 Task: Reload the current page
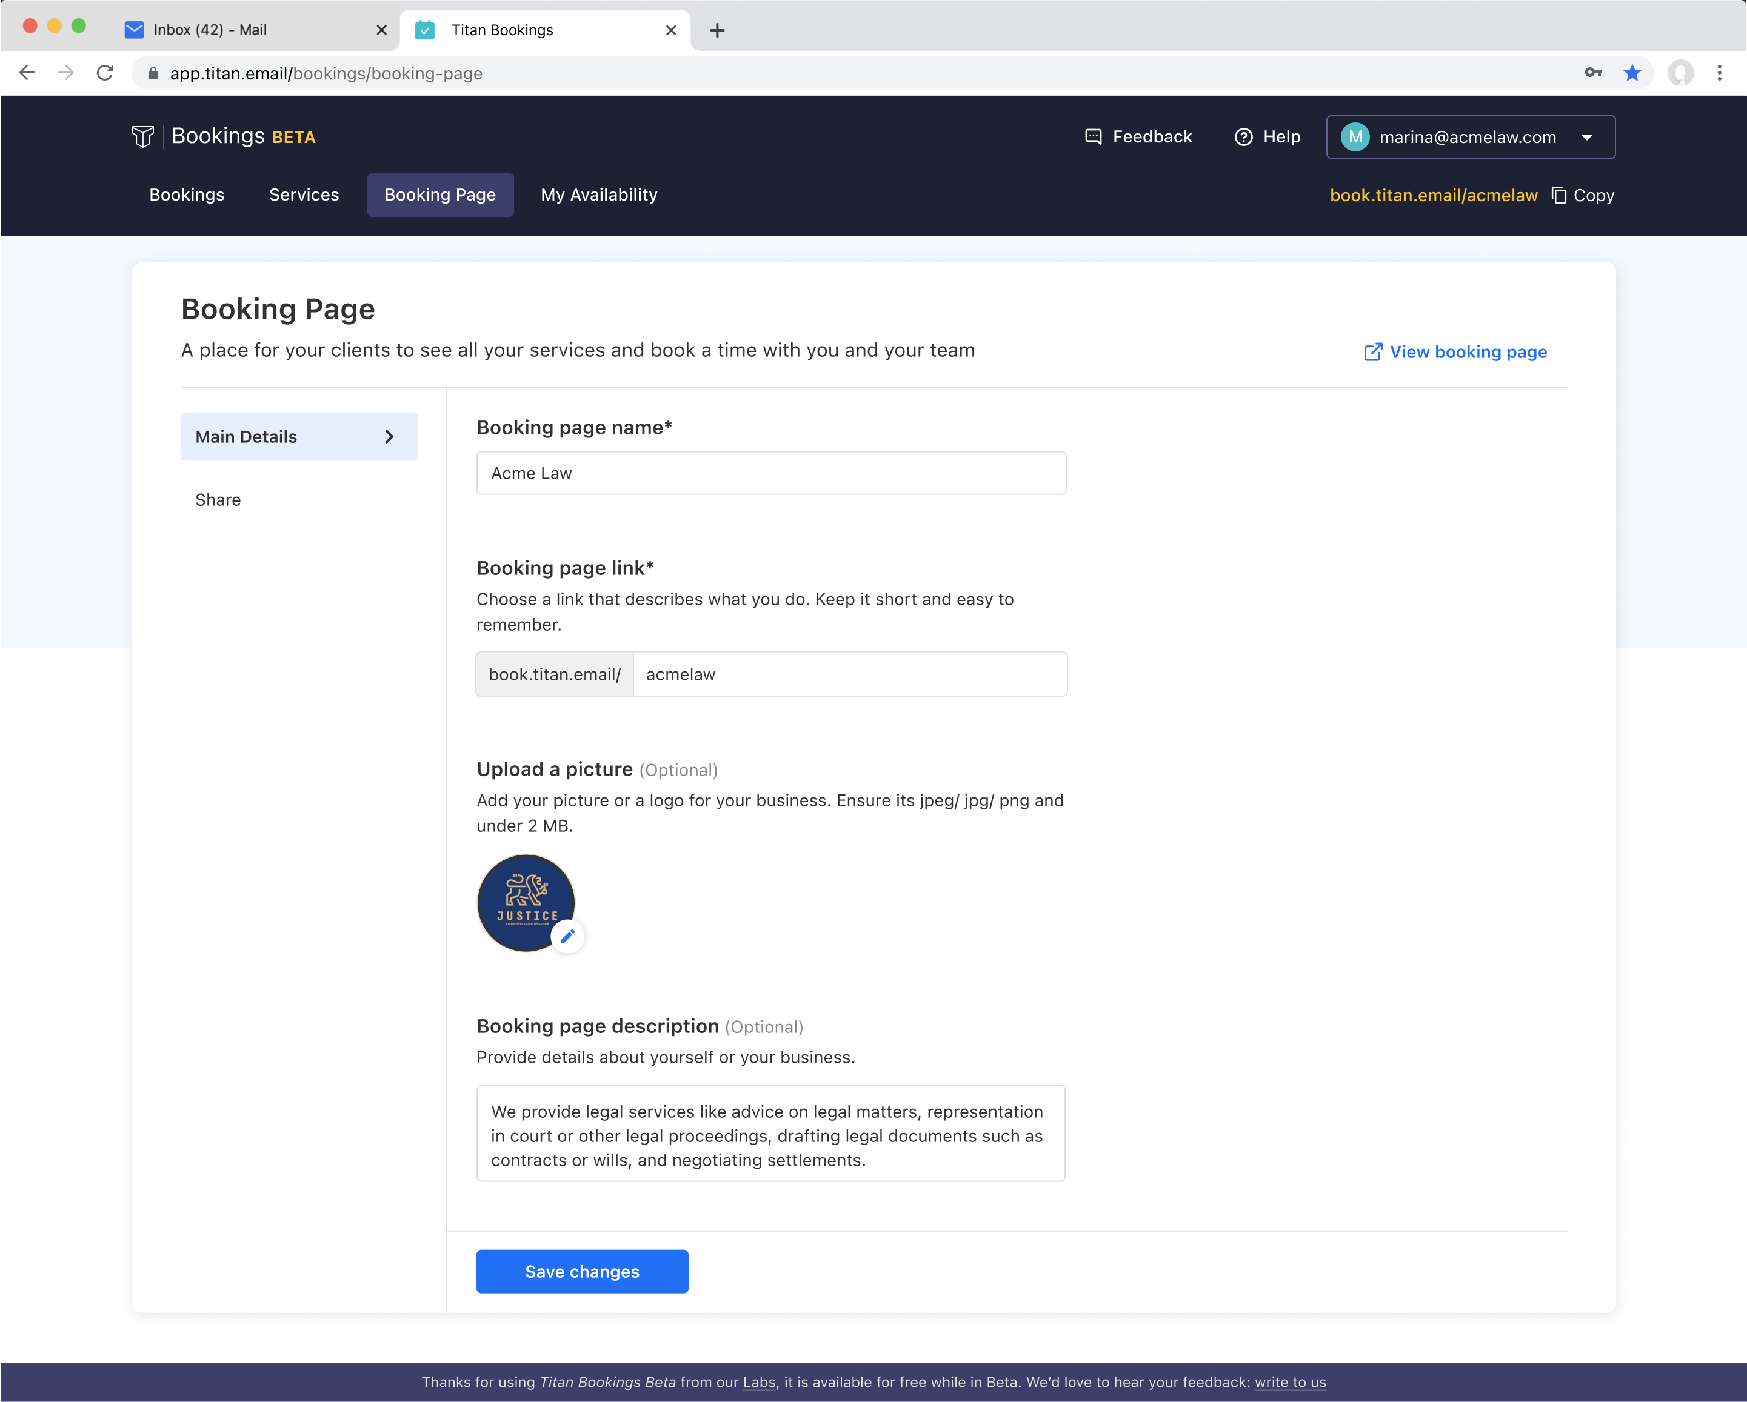[x=105, y=73]
